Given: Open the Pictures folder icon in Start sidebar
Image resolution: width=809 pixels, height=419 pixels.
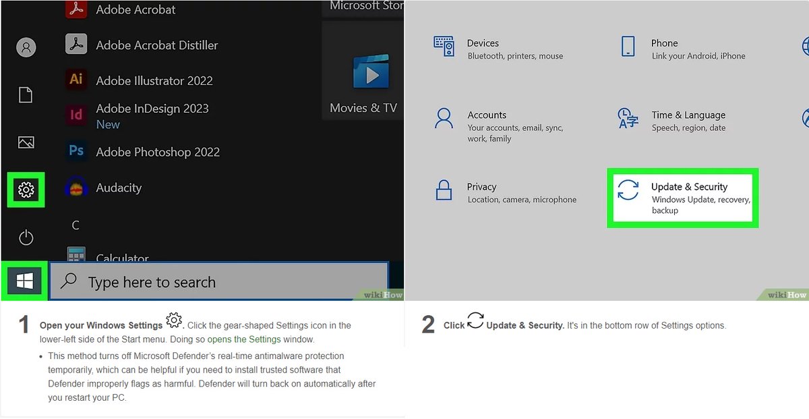Looking at the screenshot, I should (x=26, y=142).
